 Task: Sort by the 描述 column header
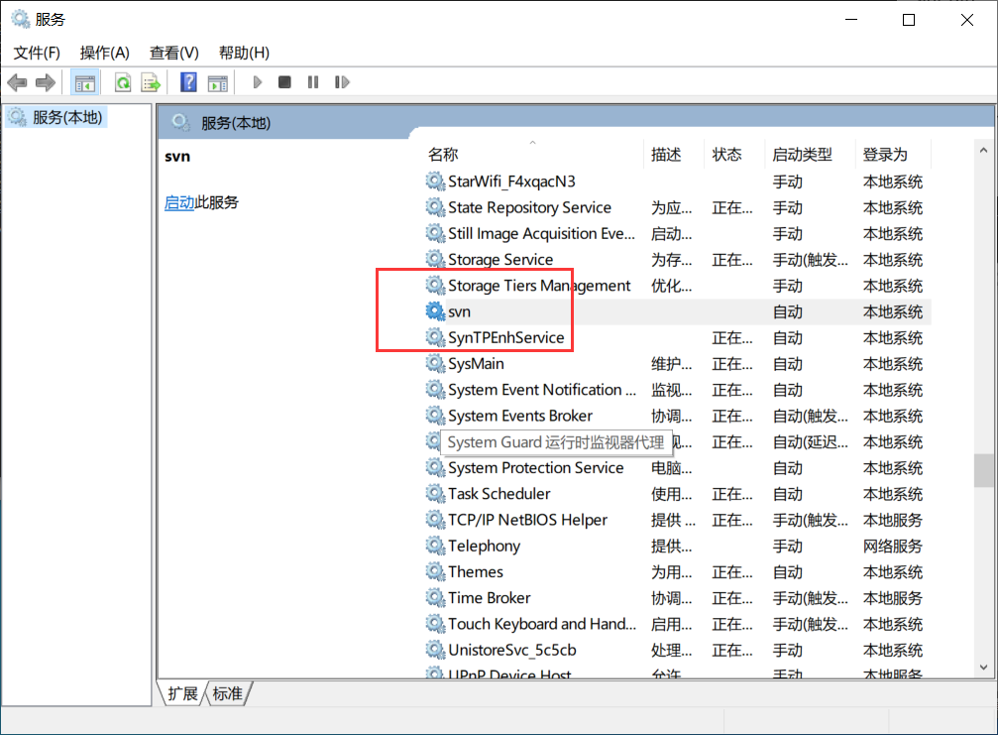(x=666, y=154)
